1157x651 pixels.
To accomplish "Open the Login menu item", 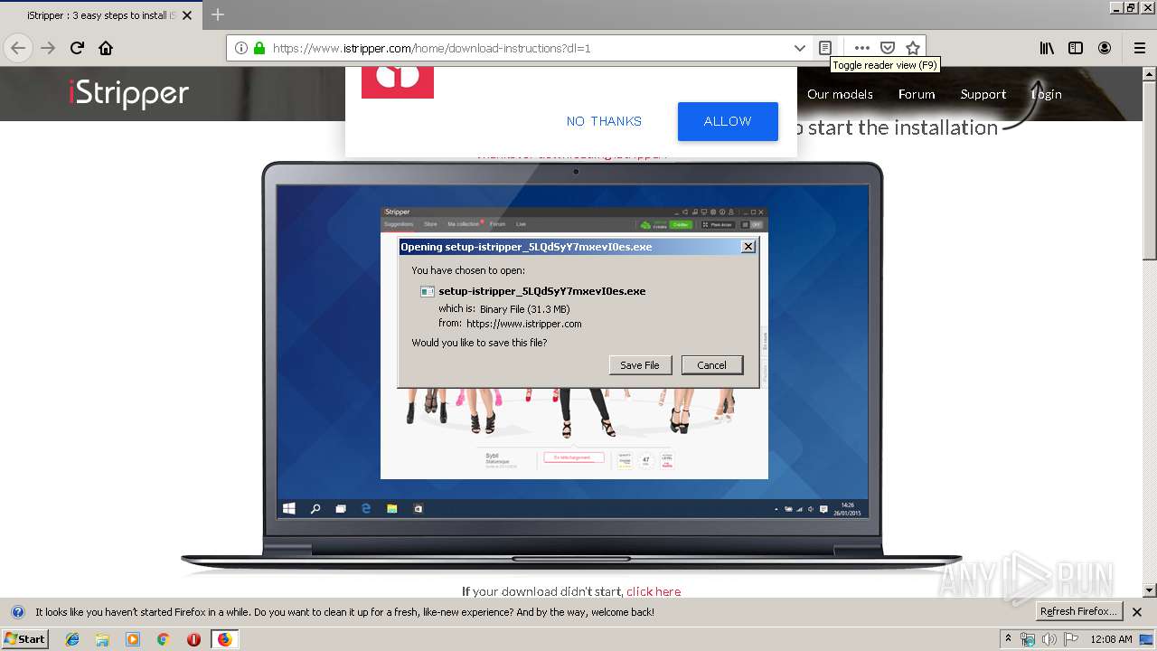I will [x=1047, y=94].
